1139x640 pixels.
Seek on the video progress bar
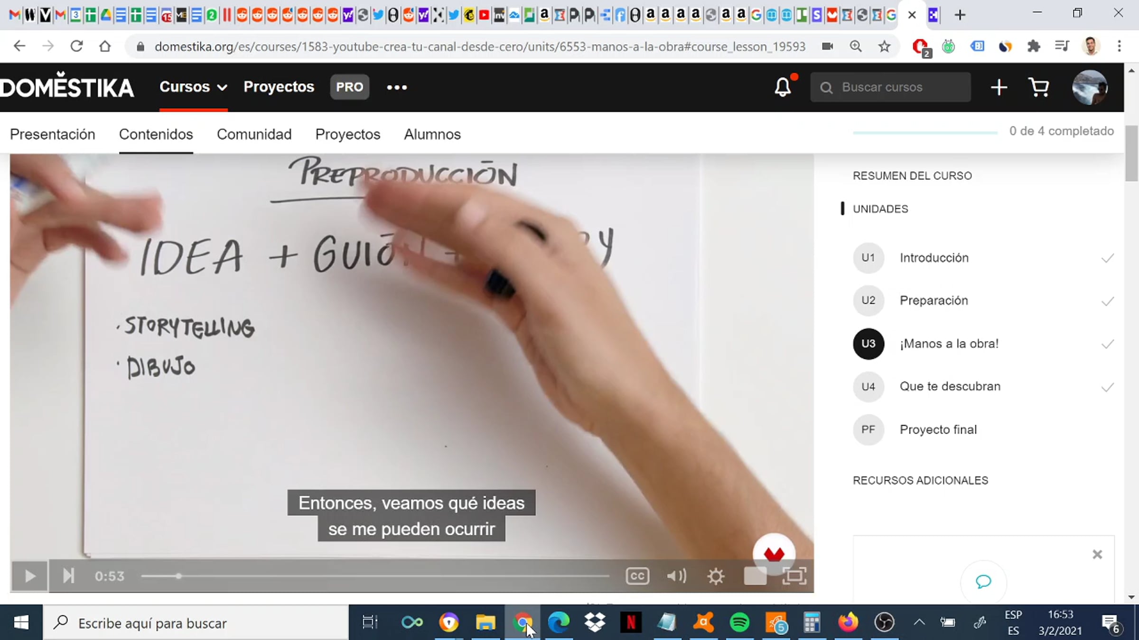click(x=375, y=576)
